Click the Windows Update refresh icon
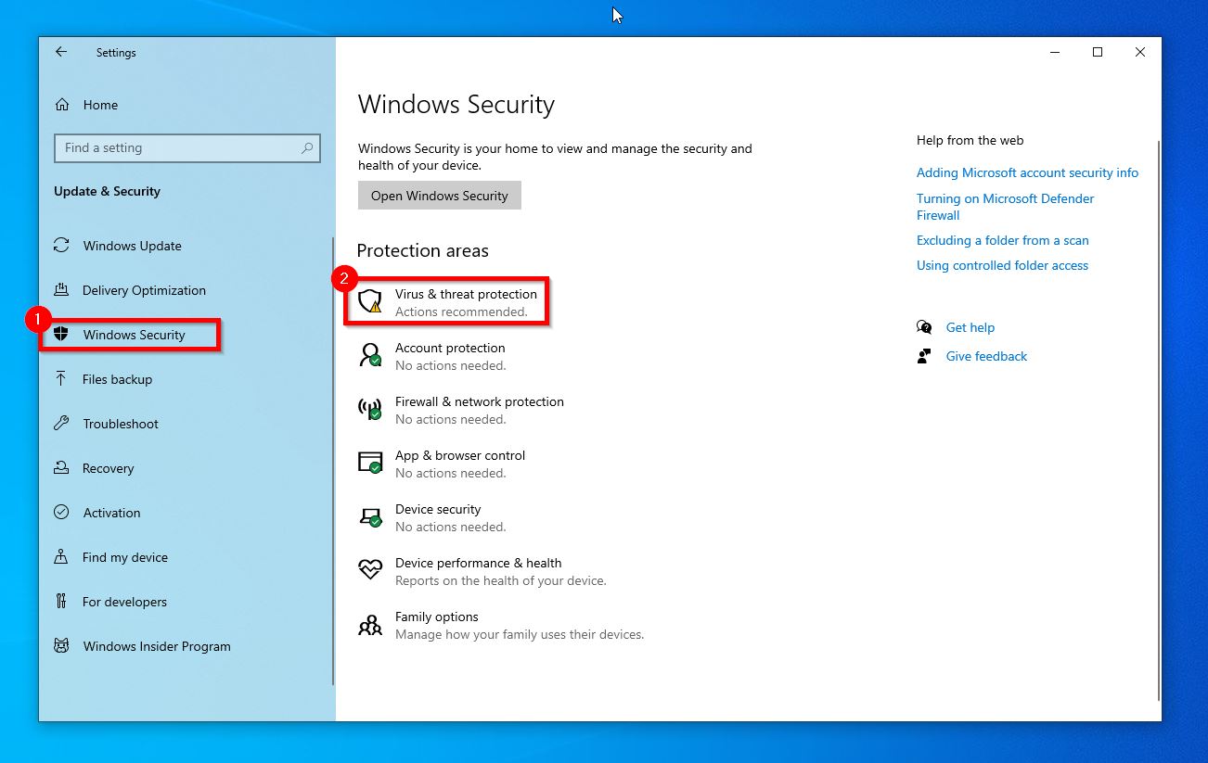Image resolution: width=1208 pixels, height=763 pixels. (x=61, y=246)
